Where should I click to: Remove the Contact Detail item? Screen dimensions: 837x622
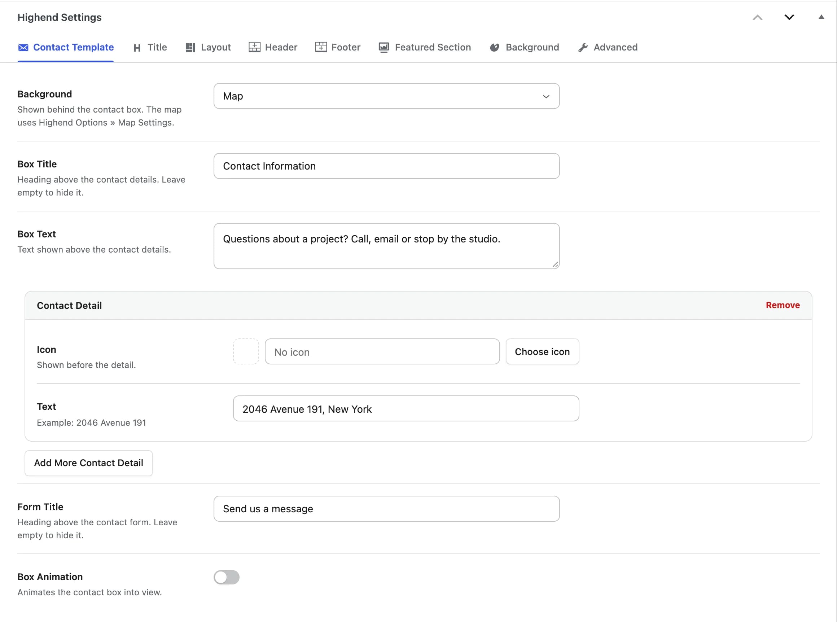(x=783, y=305)
